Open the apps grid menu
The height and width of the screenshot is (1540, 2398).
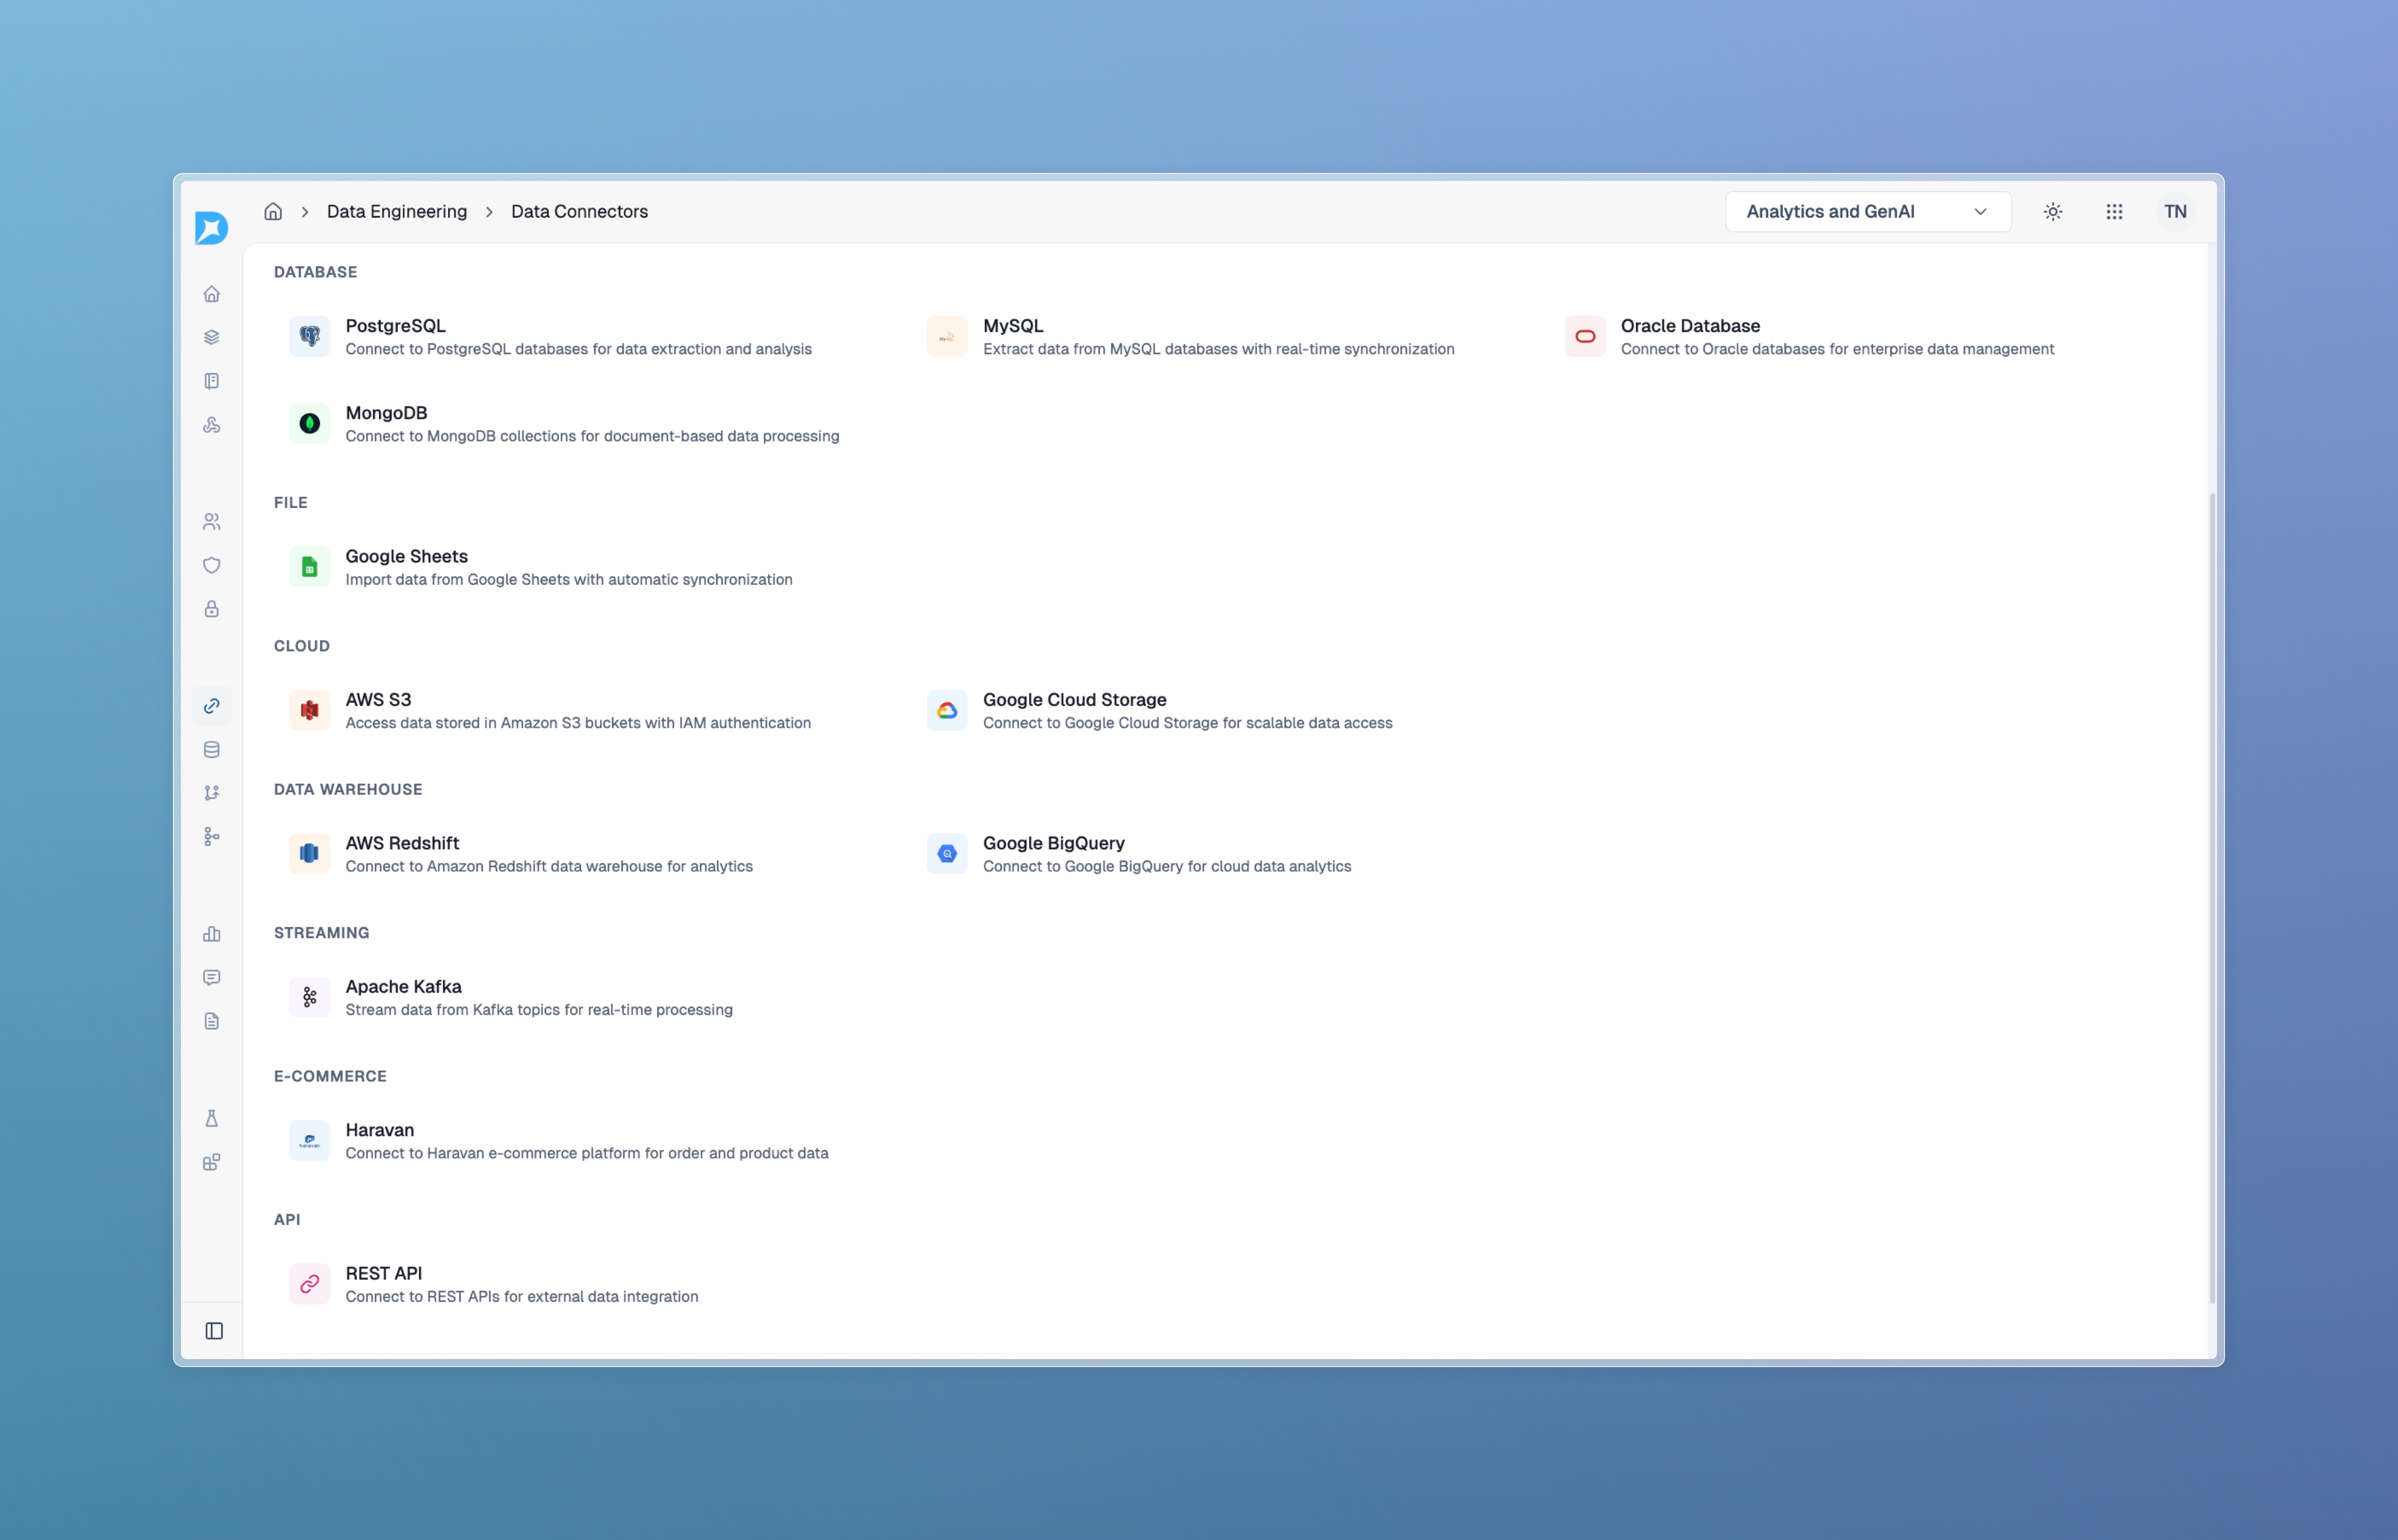pyautogui.click(x=2114, y=212)
